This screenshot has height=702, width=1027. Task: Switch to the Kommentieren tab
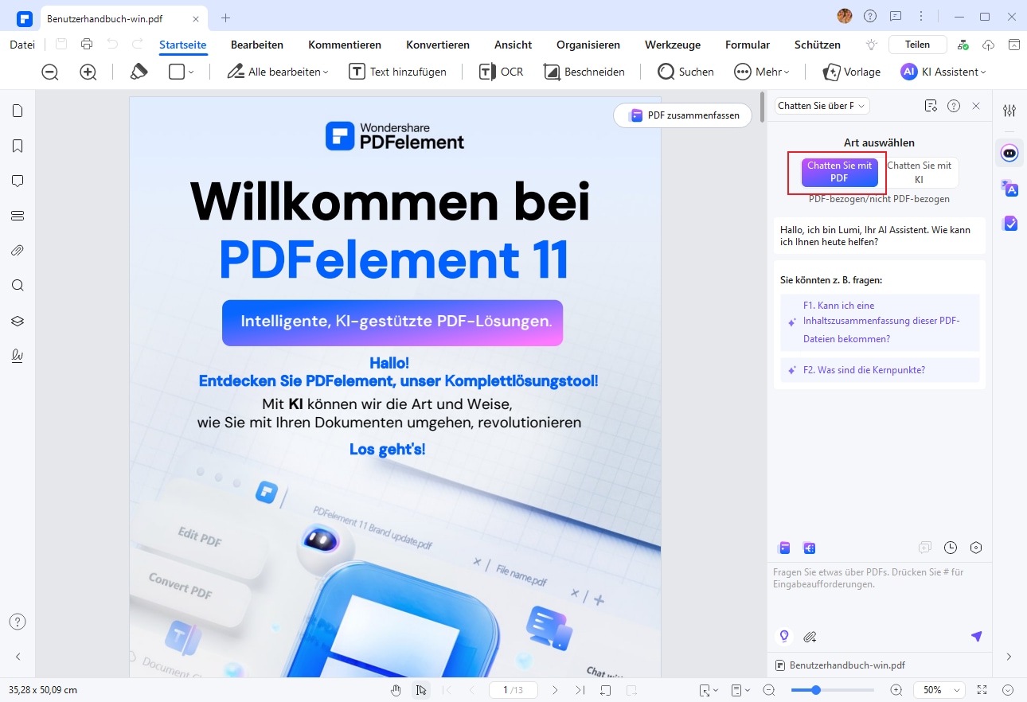click(345, 45)
